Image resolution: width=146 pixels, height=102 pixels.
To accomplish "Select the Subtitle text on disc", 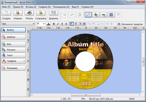I will click(85, 49).
